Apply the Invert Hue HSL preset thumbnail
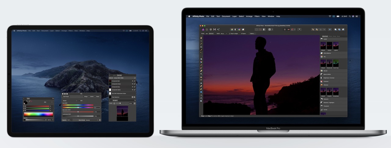391x148 pixels. tap(336, 63)
